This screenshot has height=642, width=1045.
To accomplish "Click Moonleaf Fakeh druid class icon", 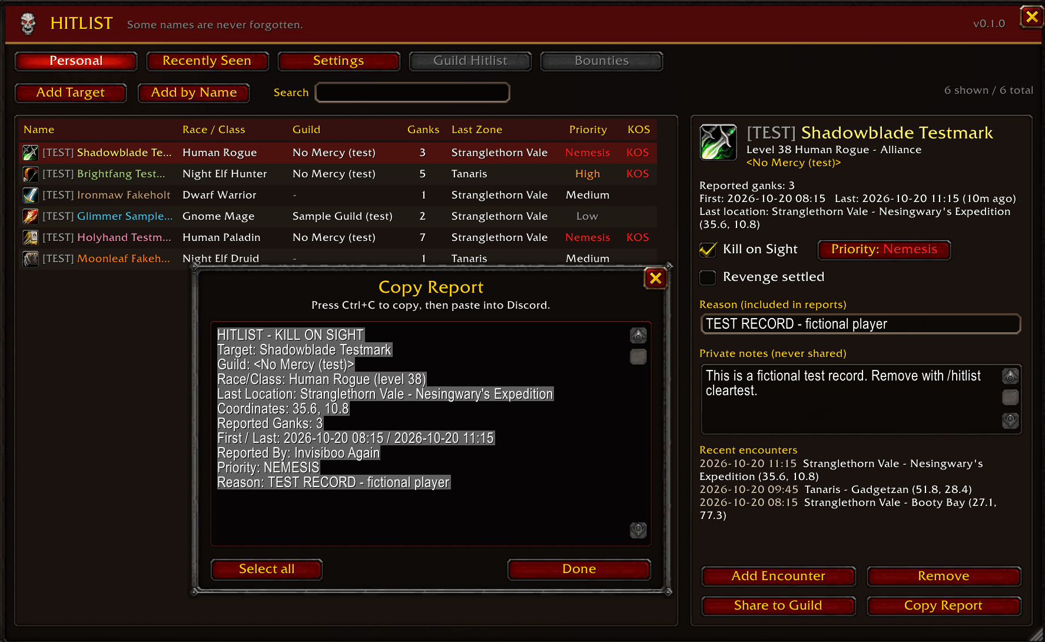I will tap(31, 259).
